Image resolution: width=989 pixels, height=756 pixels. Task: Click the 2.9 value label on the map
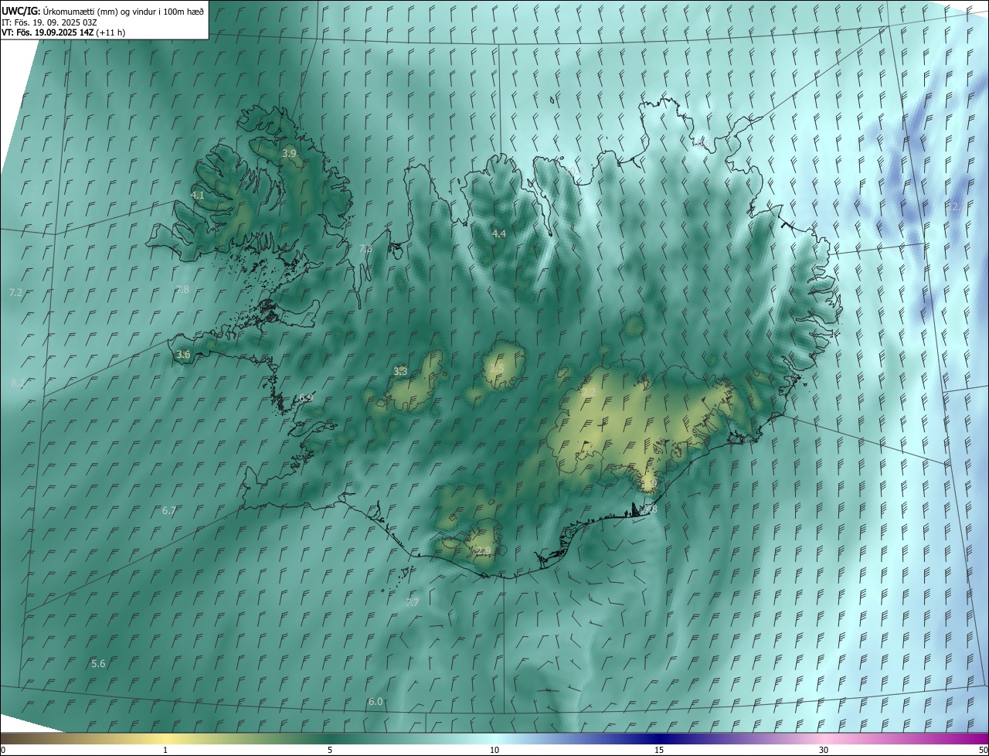pos(484,551)
